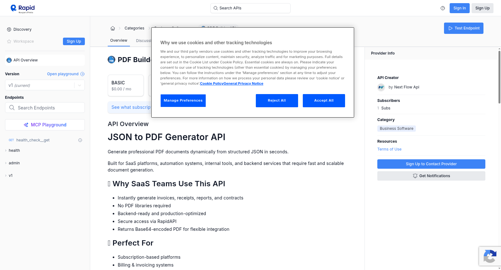Click the Sign In button

(459, 8)
